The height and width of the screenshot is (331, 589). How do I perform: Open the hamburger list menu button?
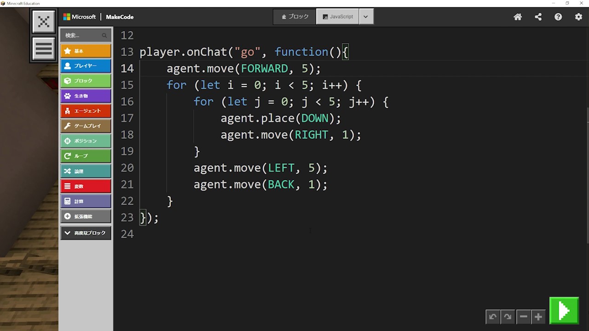pyautogui.click(x=44, y=49)
